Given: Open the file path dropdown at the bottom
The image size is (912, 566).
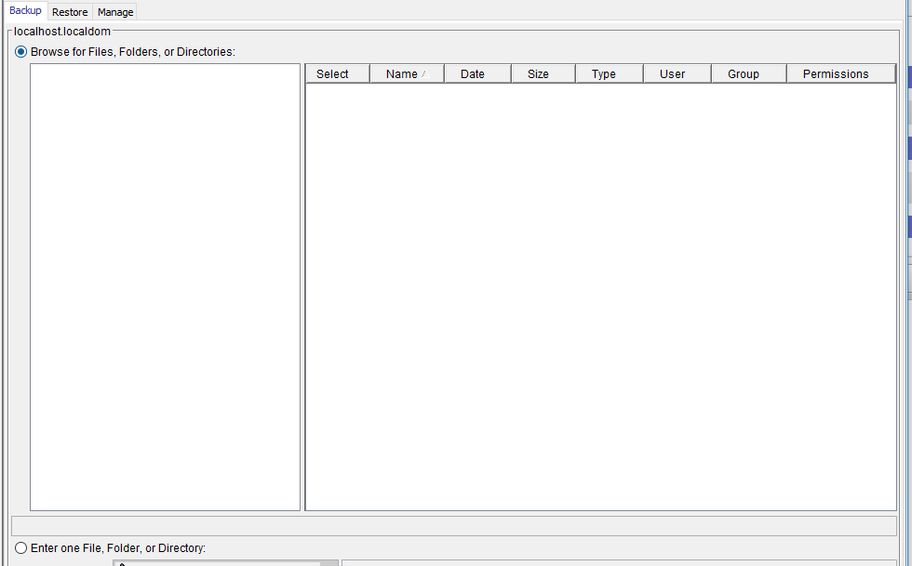Looking at the screenshot, I should (330, 562).
